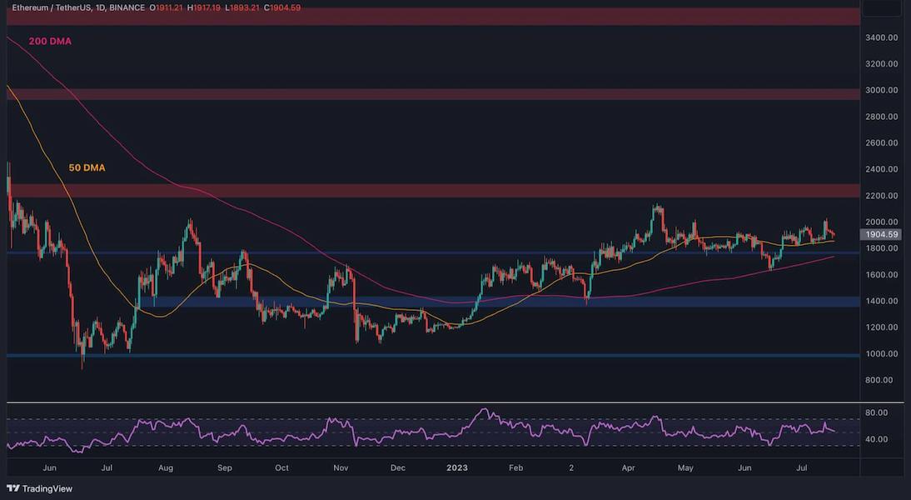Click the Nov date on time axis
The width and height of the screenshot is (911, 500).
(341, 467)
